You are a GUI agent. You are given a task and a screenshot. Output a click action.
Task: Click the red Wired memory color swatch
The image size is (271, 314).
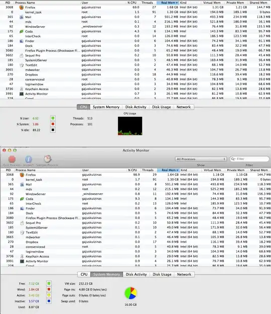click(x=49, y=289)
